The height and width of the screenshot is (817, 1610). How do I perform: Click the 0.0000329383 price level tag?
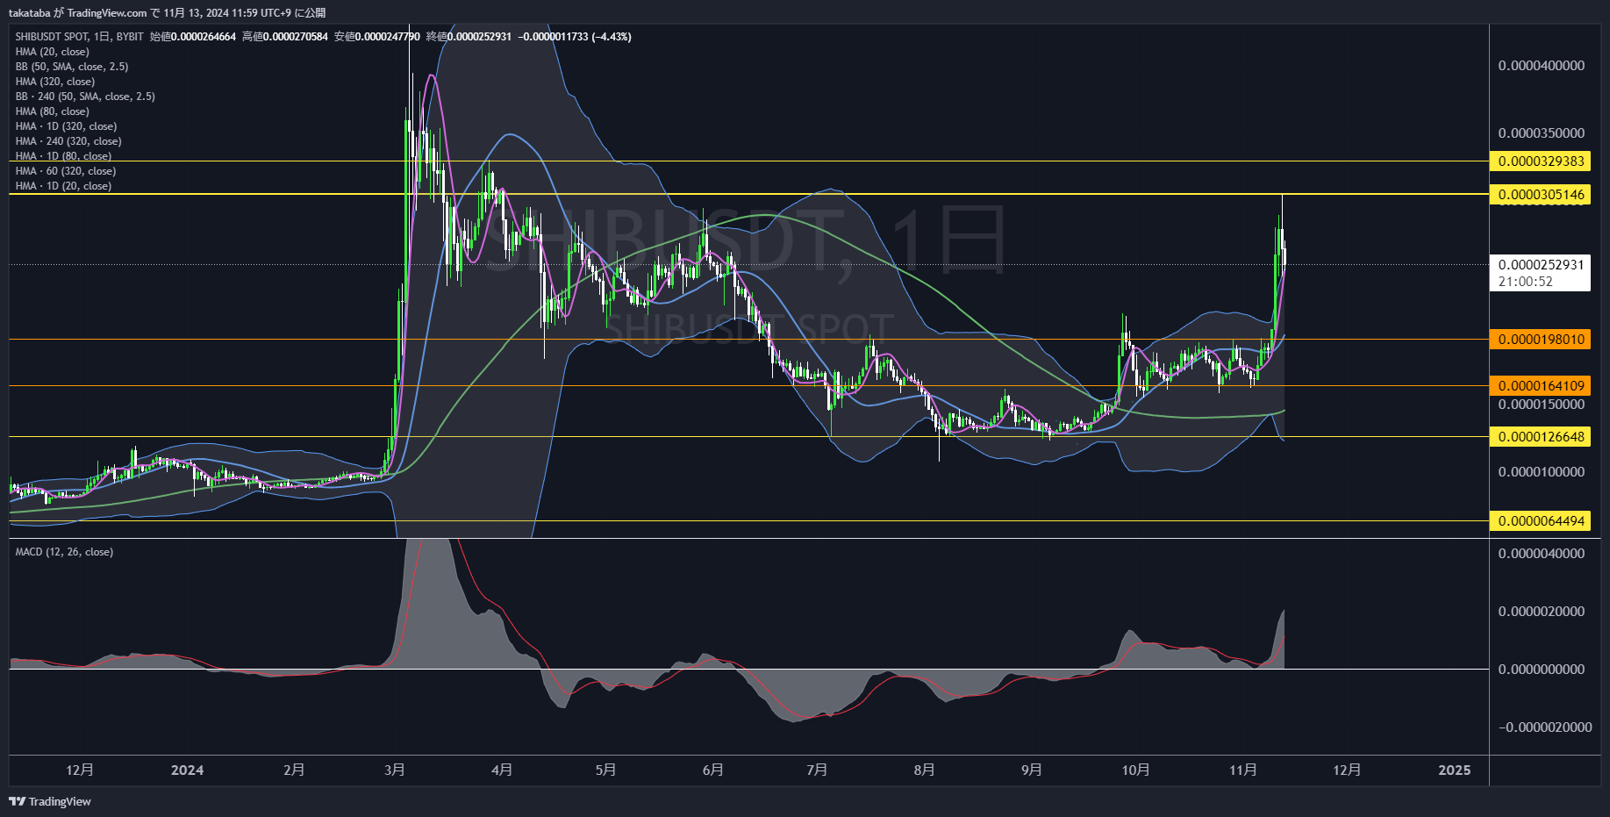(1540, 161)
